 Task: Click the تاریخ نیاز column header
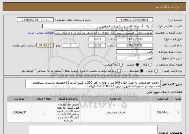coord(19,99)
